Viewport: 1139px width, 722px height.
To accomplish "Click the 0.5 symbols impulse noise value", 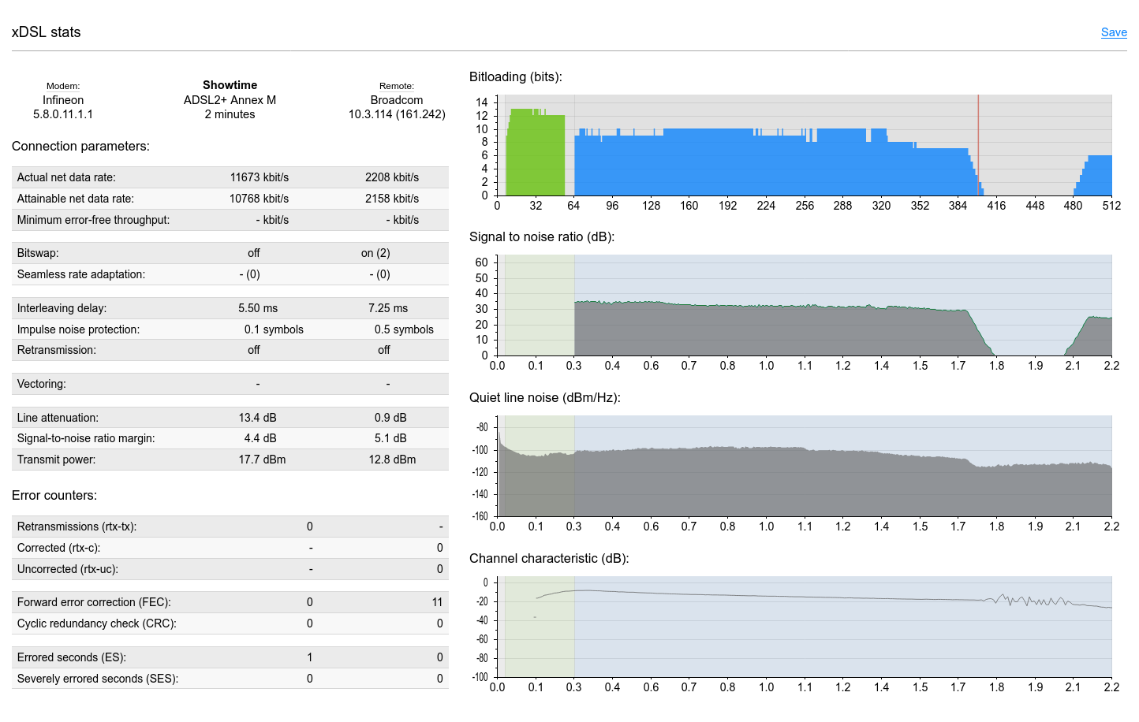I will pyautogui.click(x=404, y=329).
